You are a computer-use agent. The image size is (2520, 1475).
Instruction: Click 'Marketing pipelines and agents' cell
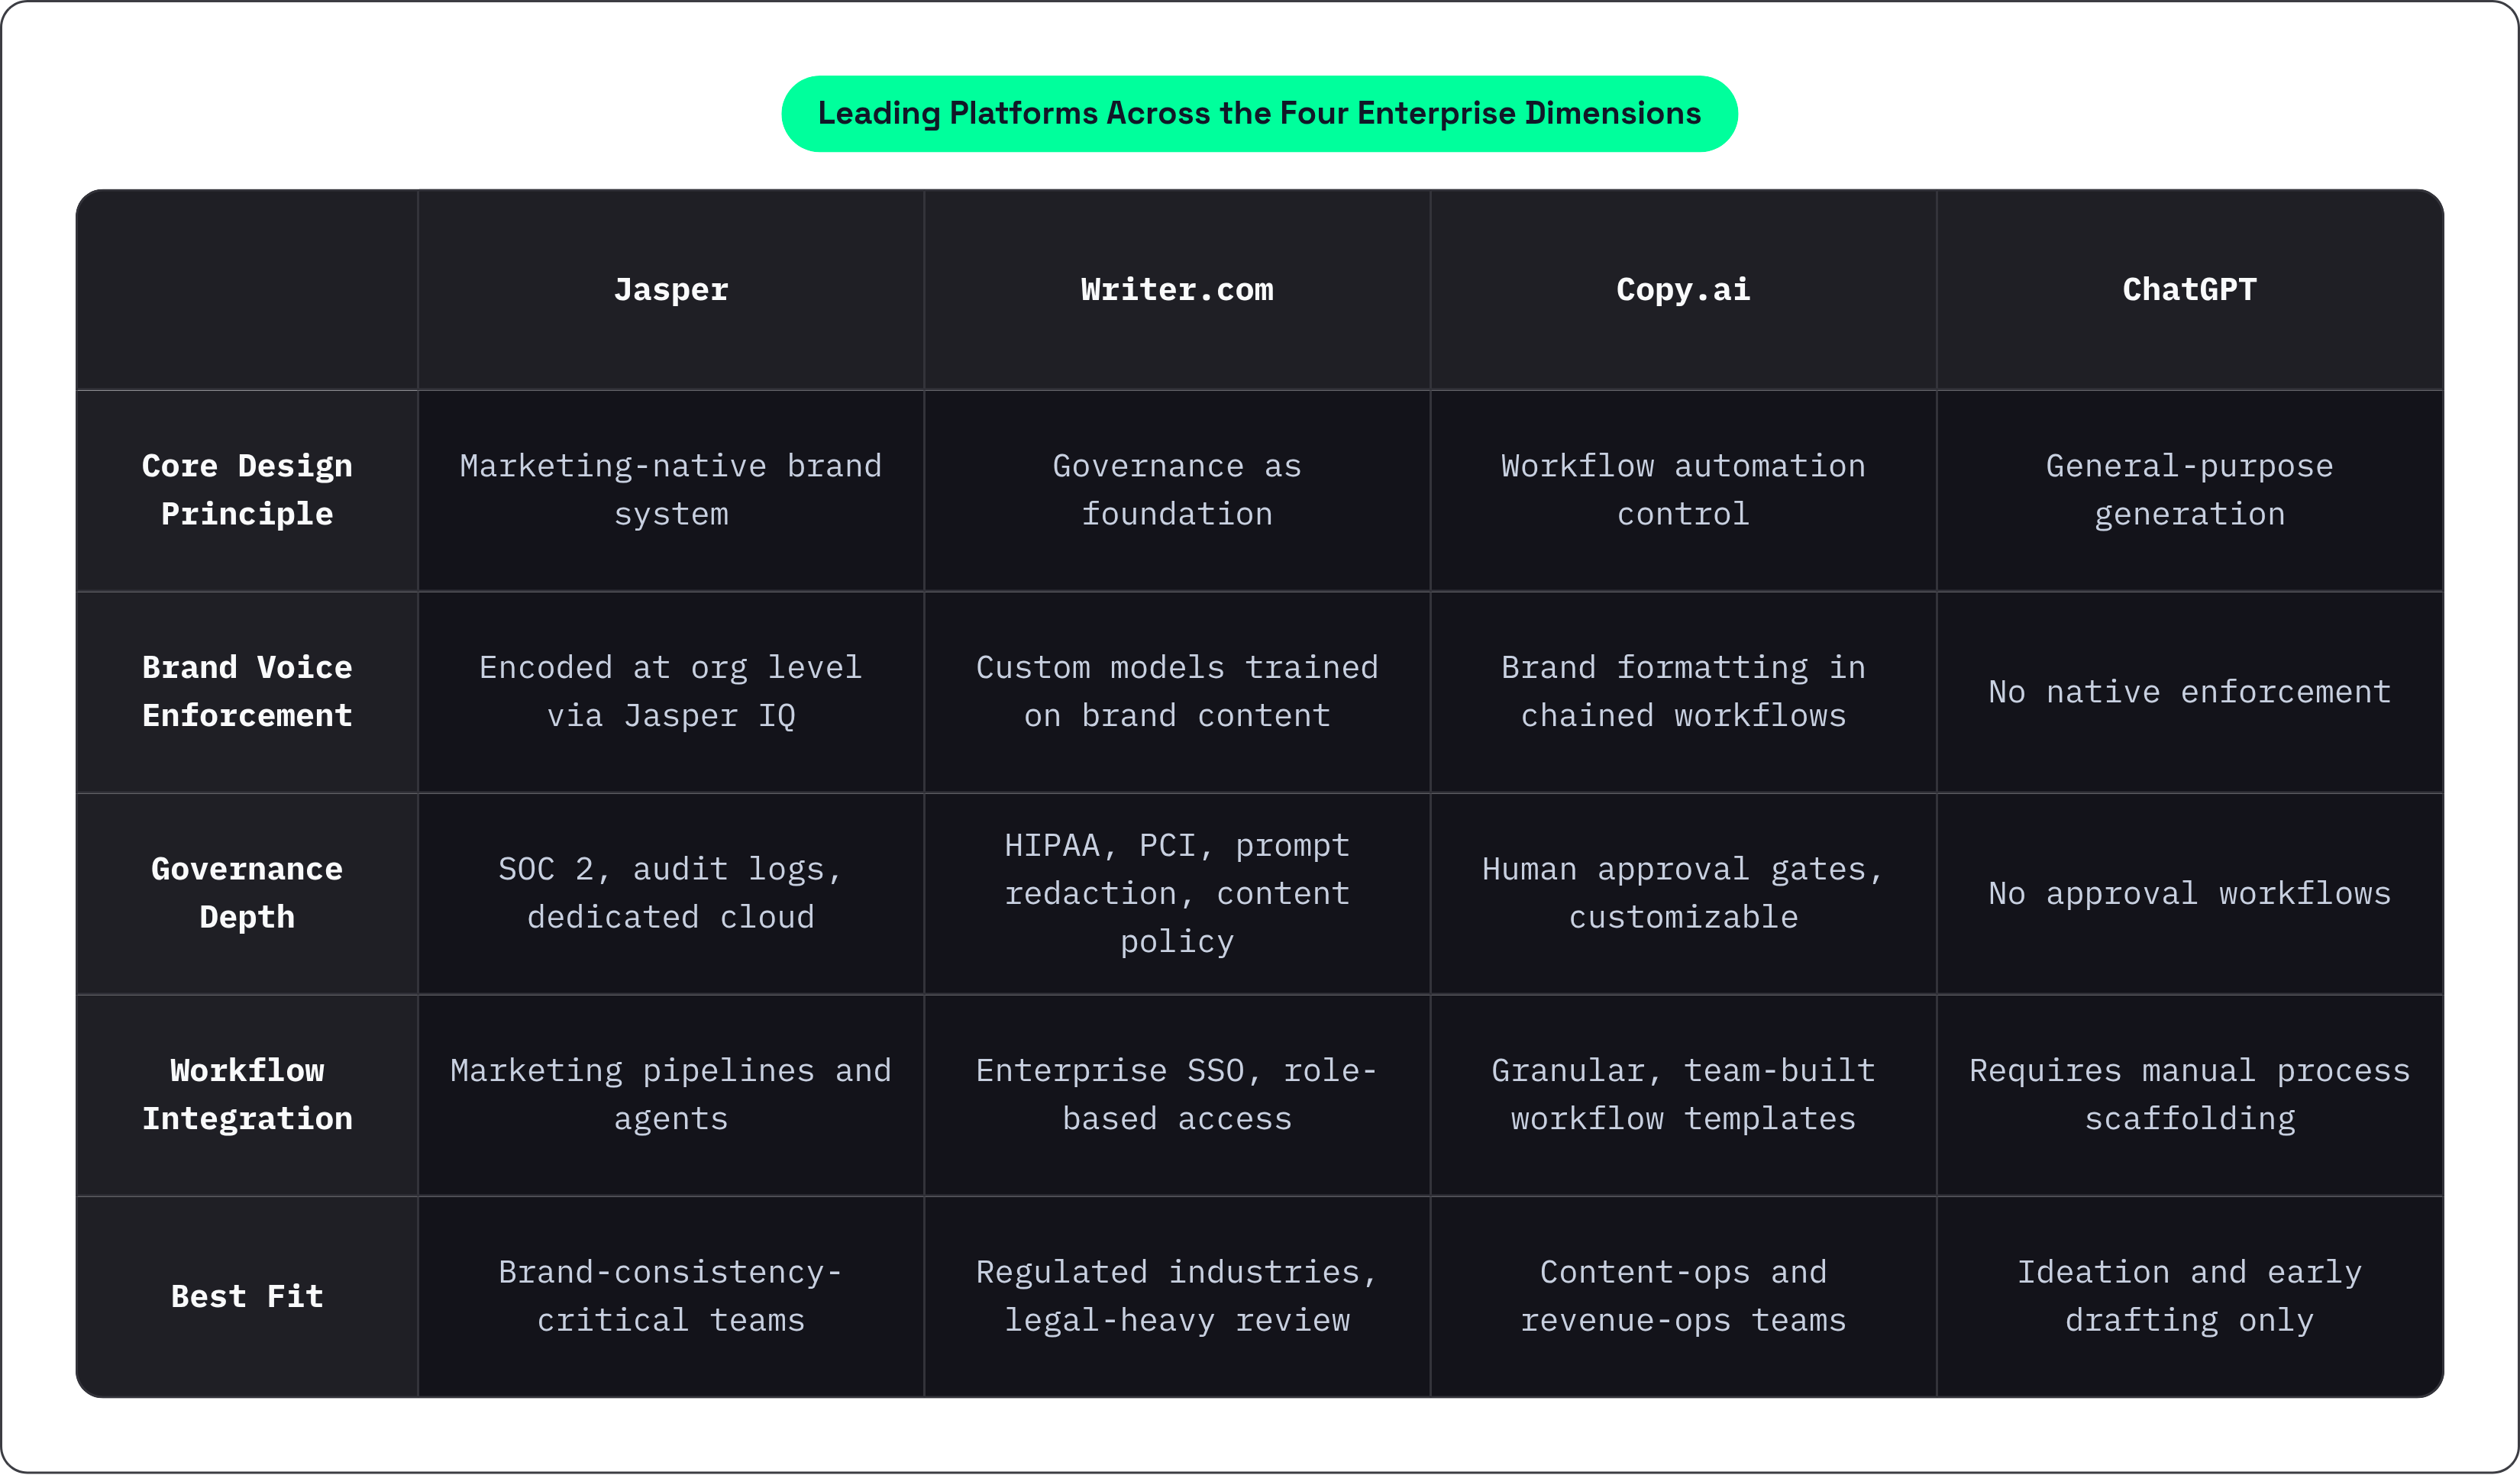click(x=671, y=1095)
